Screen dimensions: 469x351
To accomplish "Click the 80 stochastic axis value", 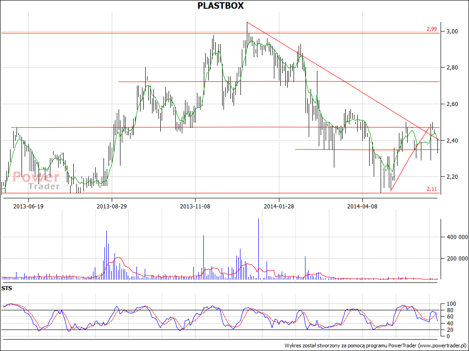I will pos(450,310).
